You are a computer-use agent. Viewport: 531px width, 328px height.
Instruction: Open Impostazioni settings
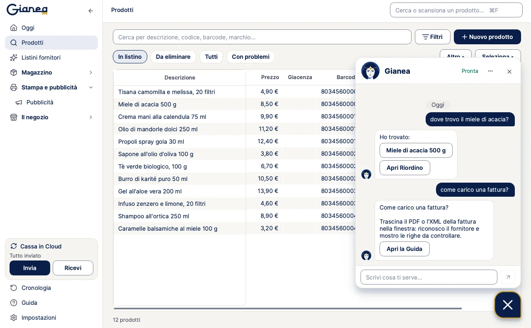51,318
